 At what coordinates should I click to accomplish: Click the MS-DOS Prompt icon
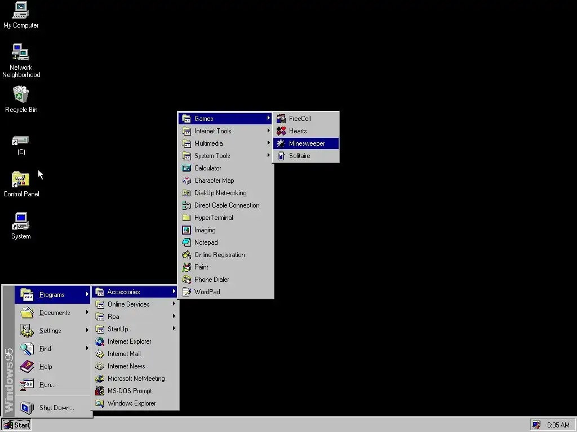[100, 391]
